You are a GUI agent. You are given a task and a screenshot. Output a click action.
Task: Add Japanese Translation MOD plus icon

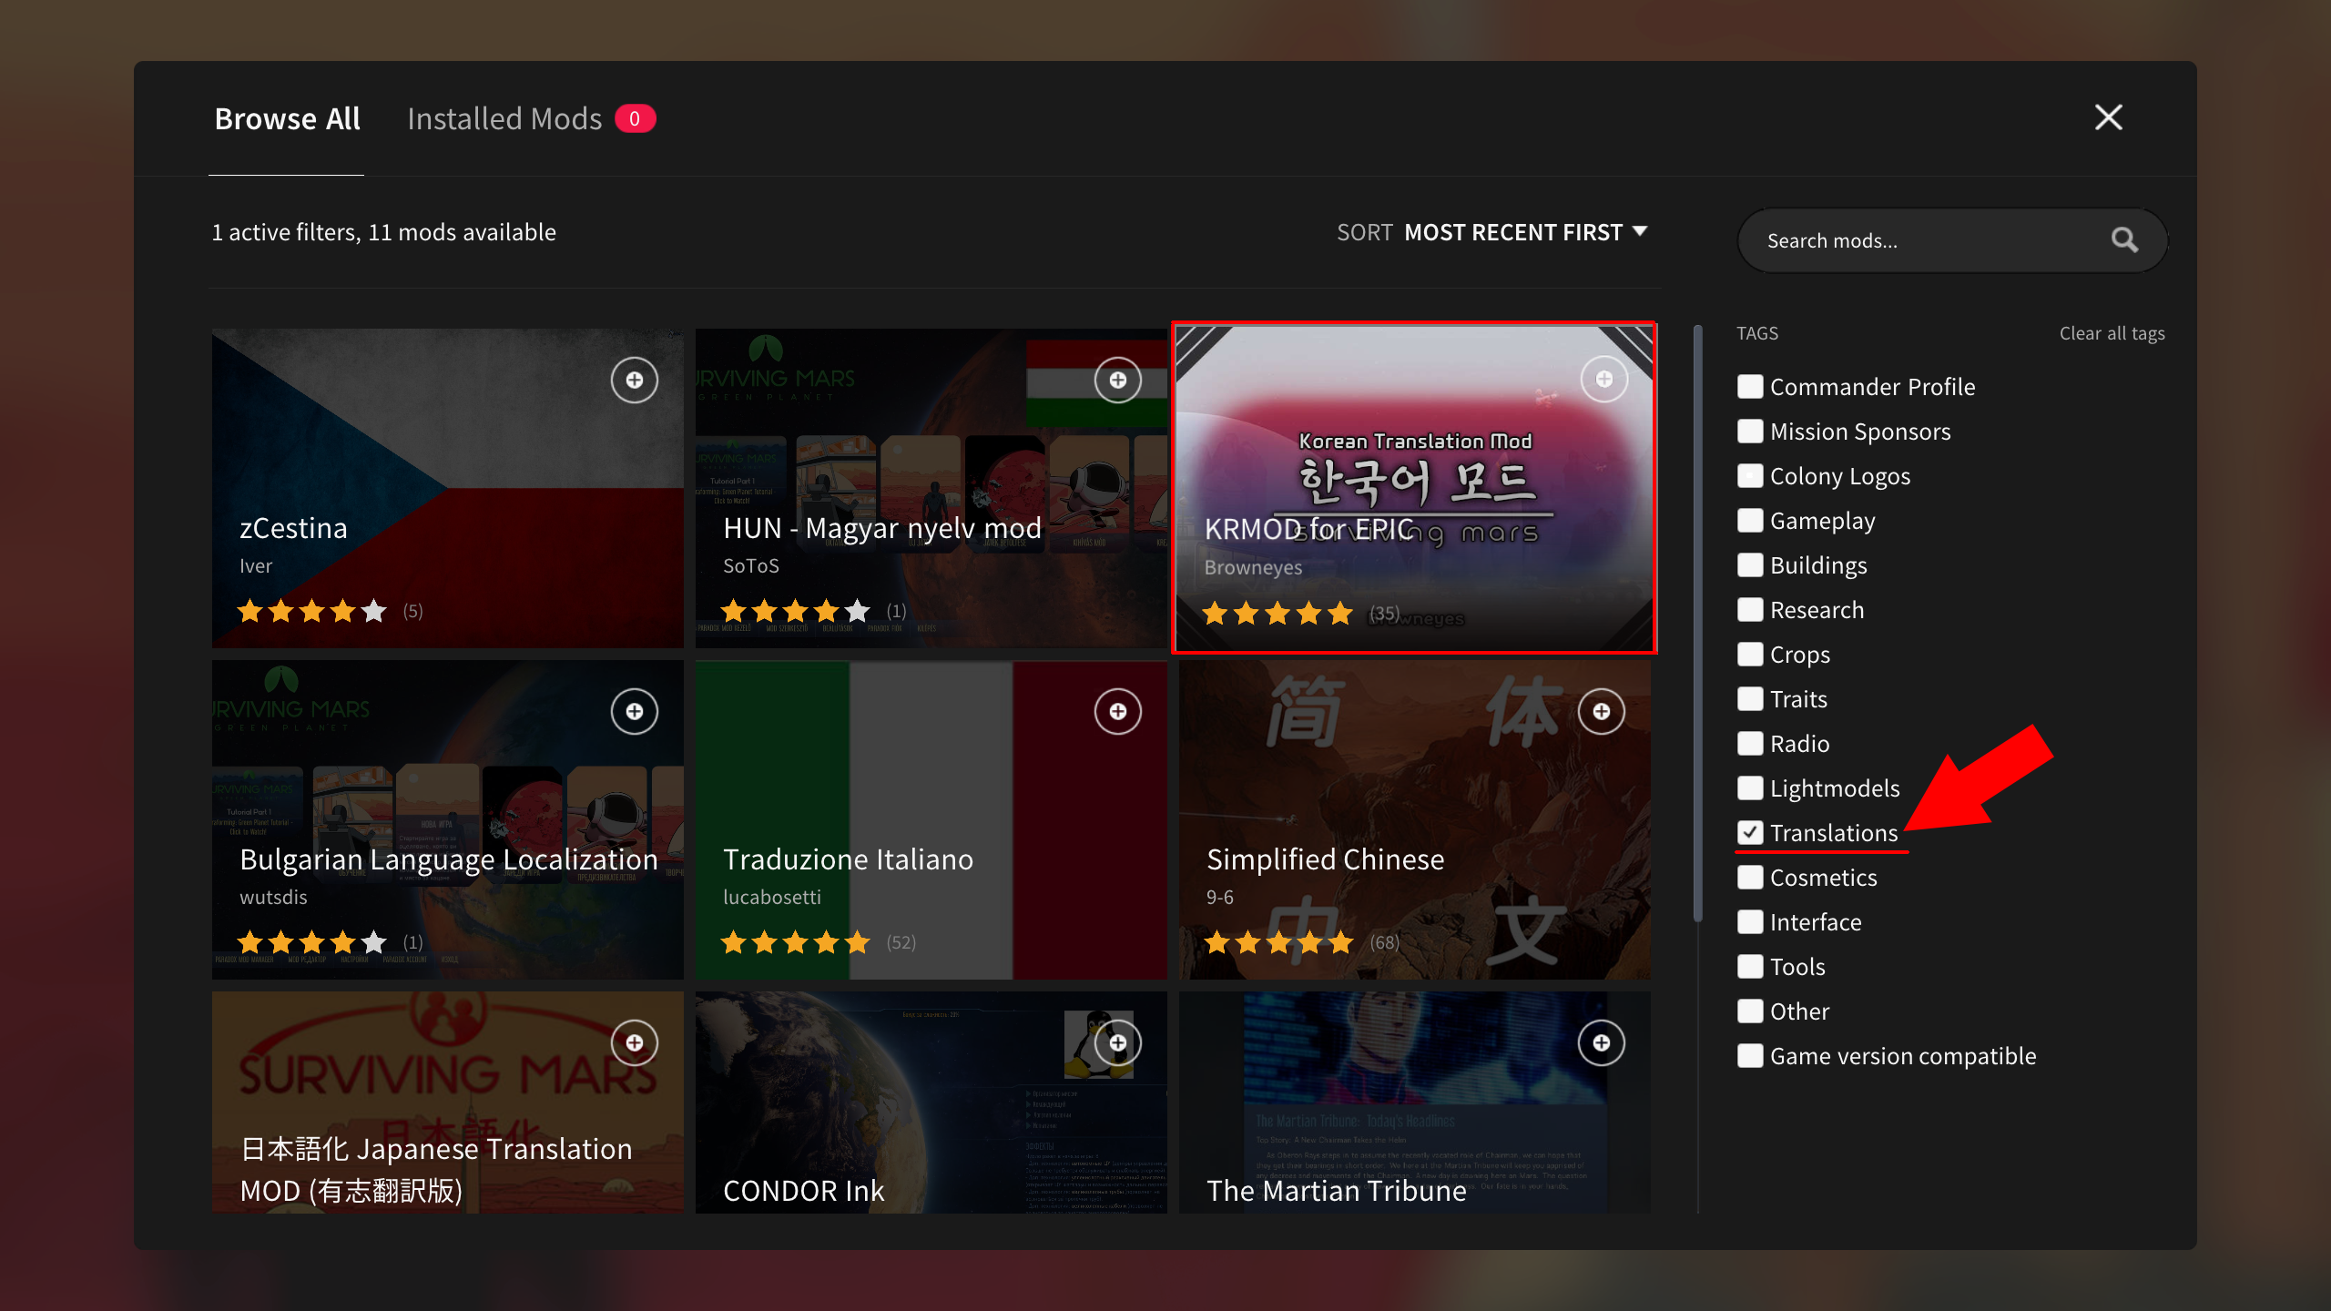634,1042
